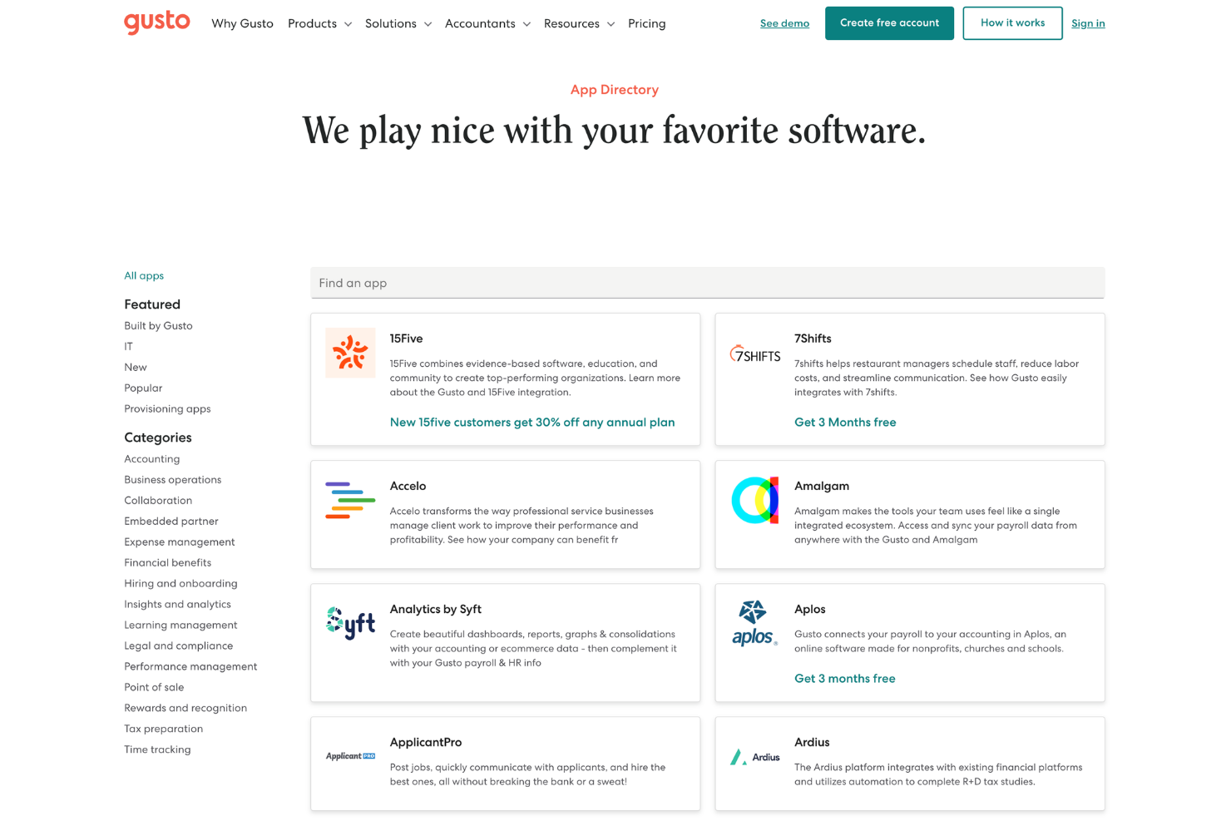Viewport: 1231px width, 821px height.
Task: Select Pricing in the navigation bar
Action: click(x=646, y=23)
